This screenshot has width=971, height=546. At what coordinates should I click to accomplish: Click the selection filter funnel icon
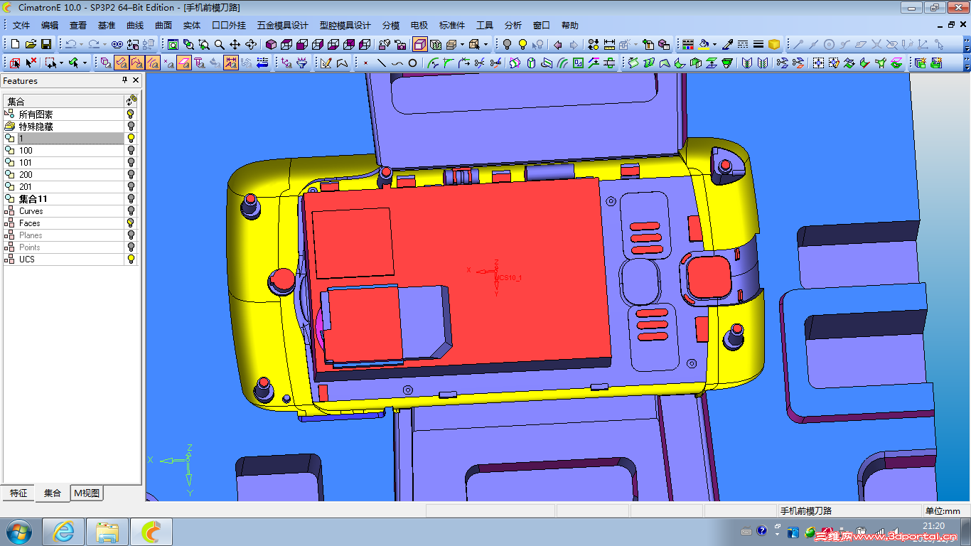pyautogui.click(x=302, y=63)
